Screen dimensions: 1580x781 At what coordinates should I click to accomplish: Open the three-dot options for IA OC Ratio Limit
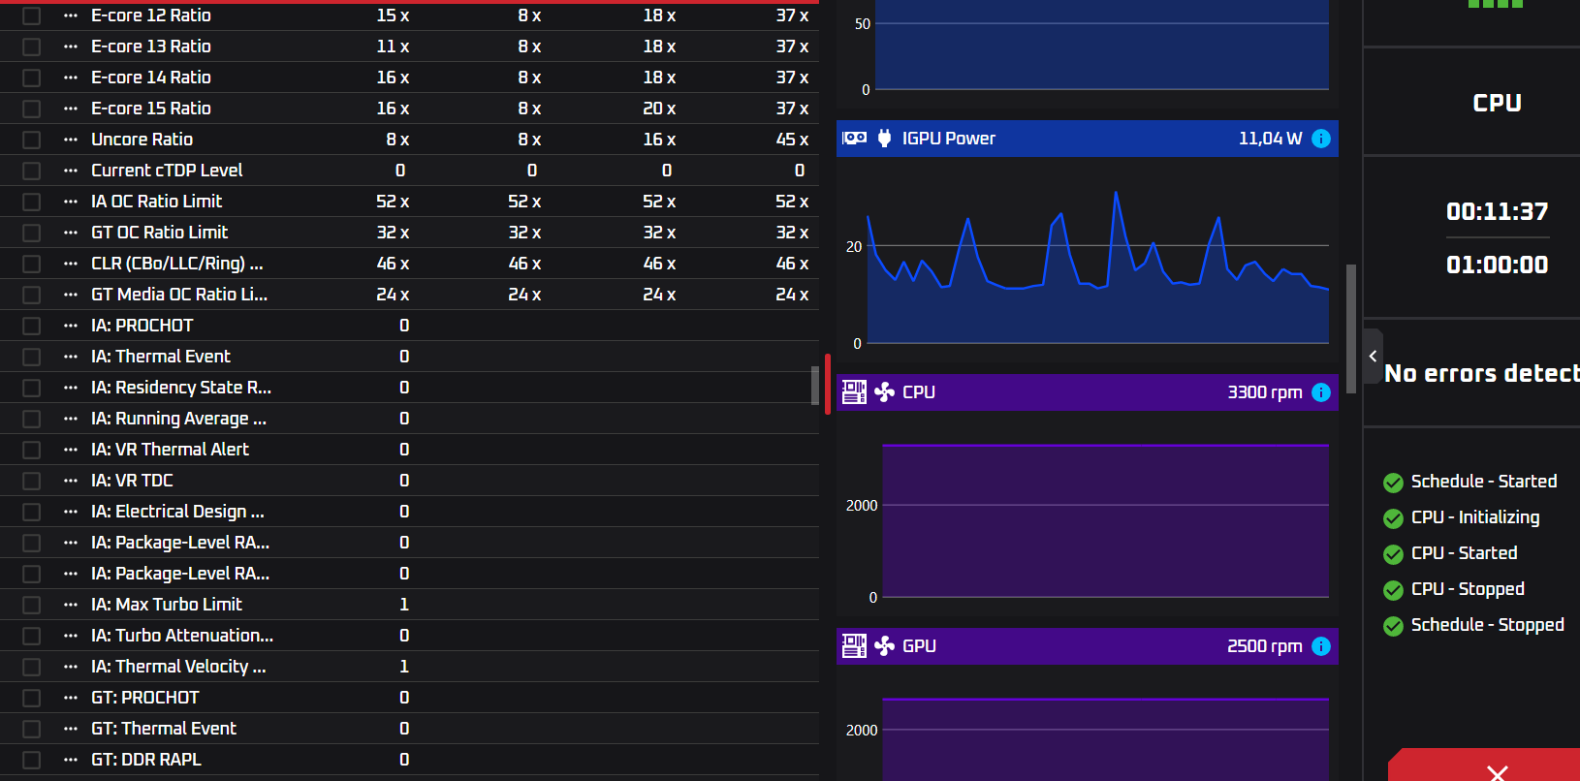point(71,202)
